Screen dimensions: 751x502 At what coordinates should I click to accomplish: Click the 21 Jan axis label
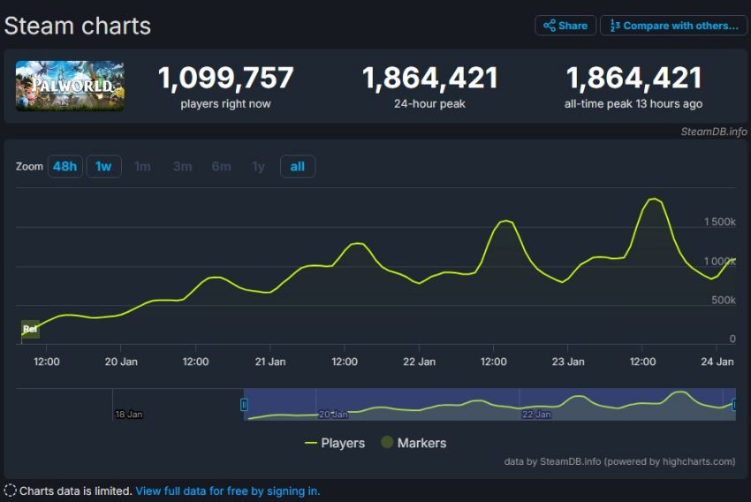[x=270, y=361]
